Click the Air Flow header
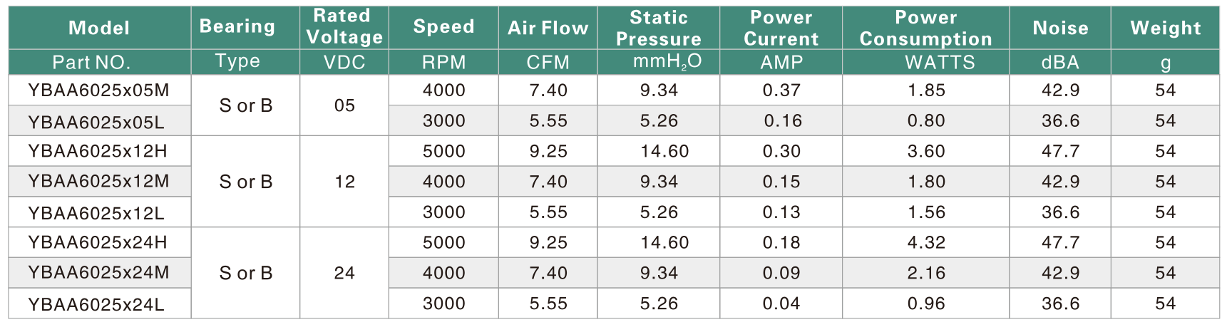 pos(548,28)
